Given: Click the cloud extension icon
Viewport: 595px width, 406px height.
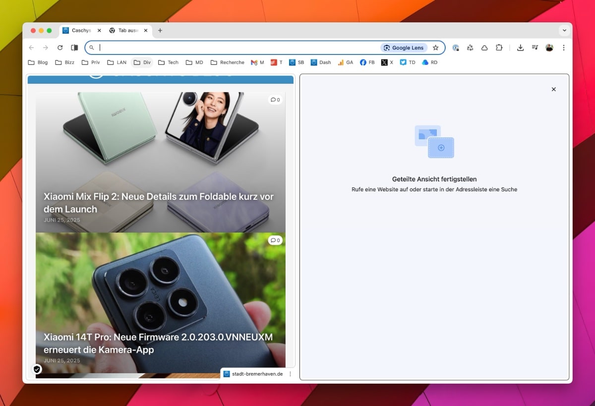Looking at the screenshot, I should click(x=484, y=48).
